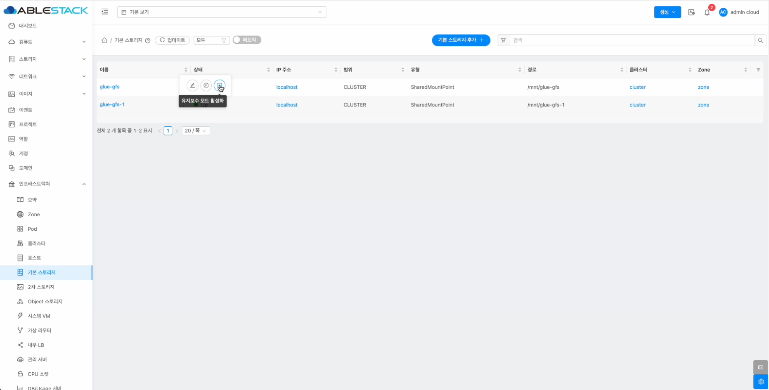
Task: Expand the 스토리지 menu
Action: [x=46, y=59]
